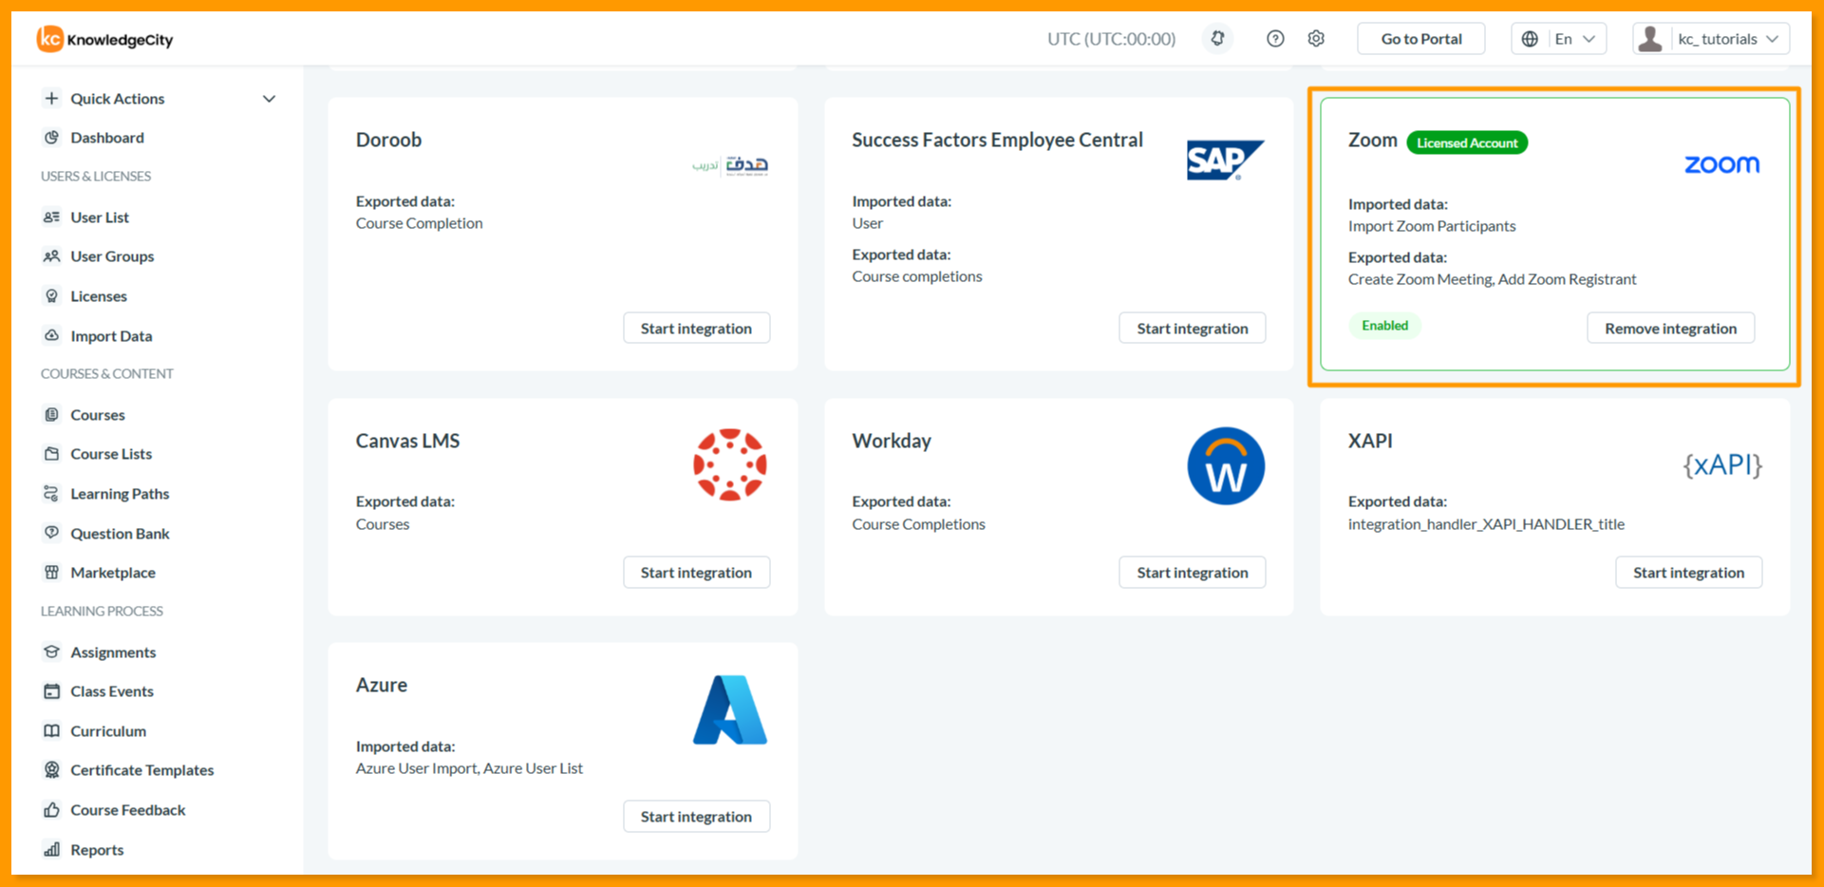This screenshot has height=887, width=1824.
Task: Open Course Lists
Action: click(x=111, y=454)
